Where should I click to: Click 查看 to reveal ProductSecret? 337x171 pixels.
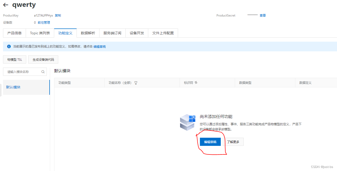click(263, 15)
